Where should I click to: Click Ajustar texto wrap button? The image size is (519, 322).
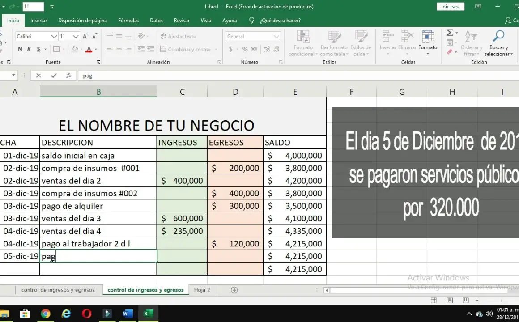(178, 36)
